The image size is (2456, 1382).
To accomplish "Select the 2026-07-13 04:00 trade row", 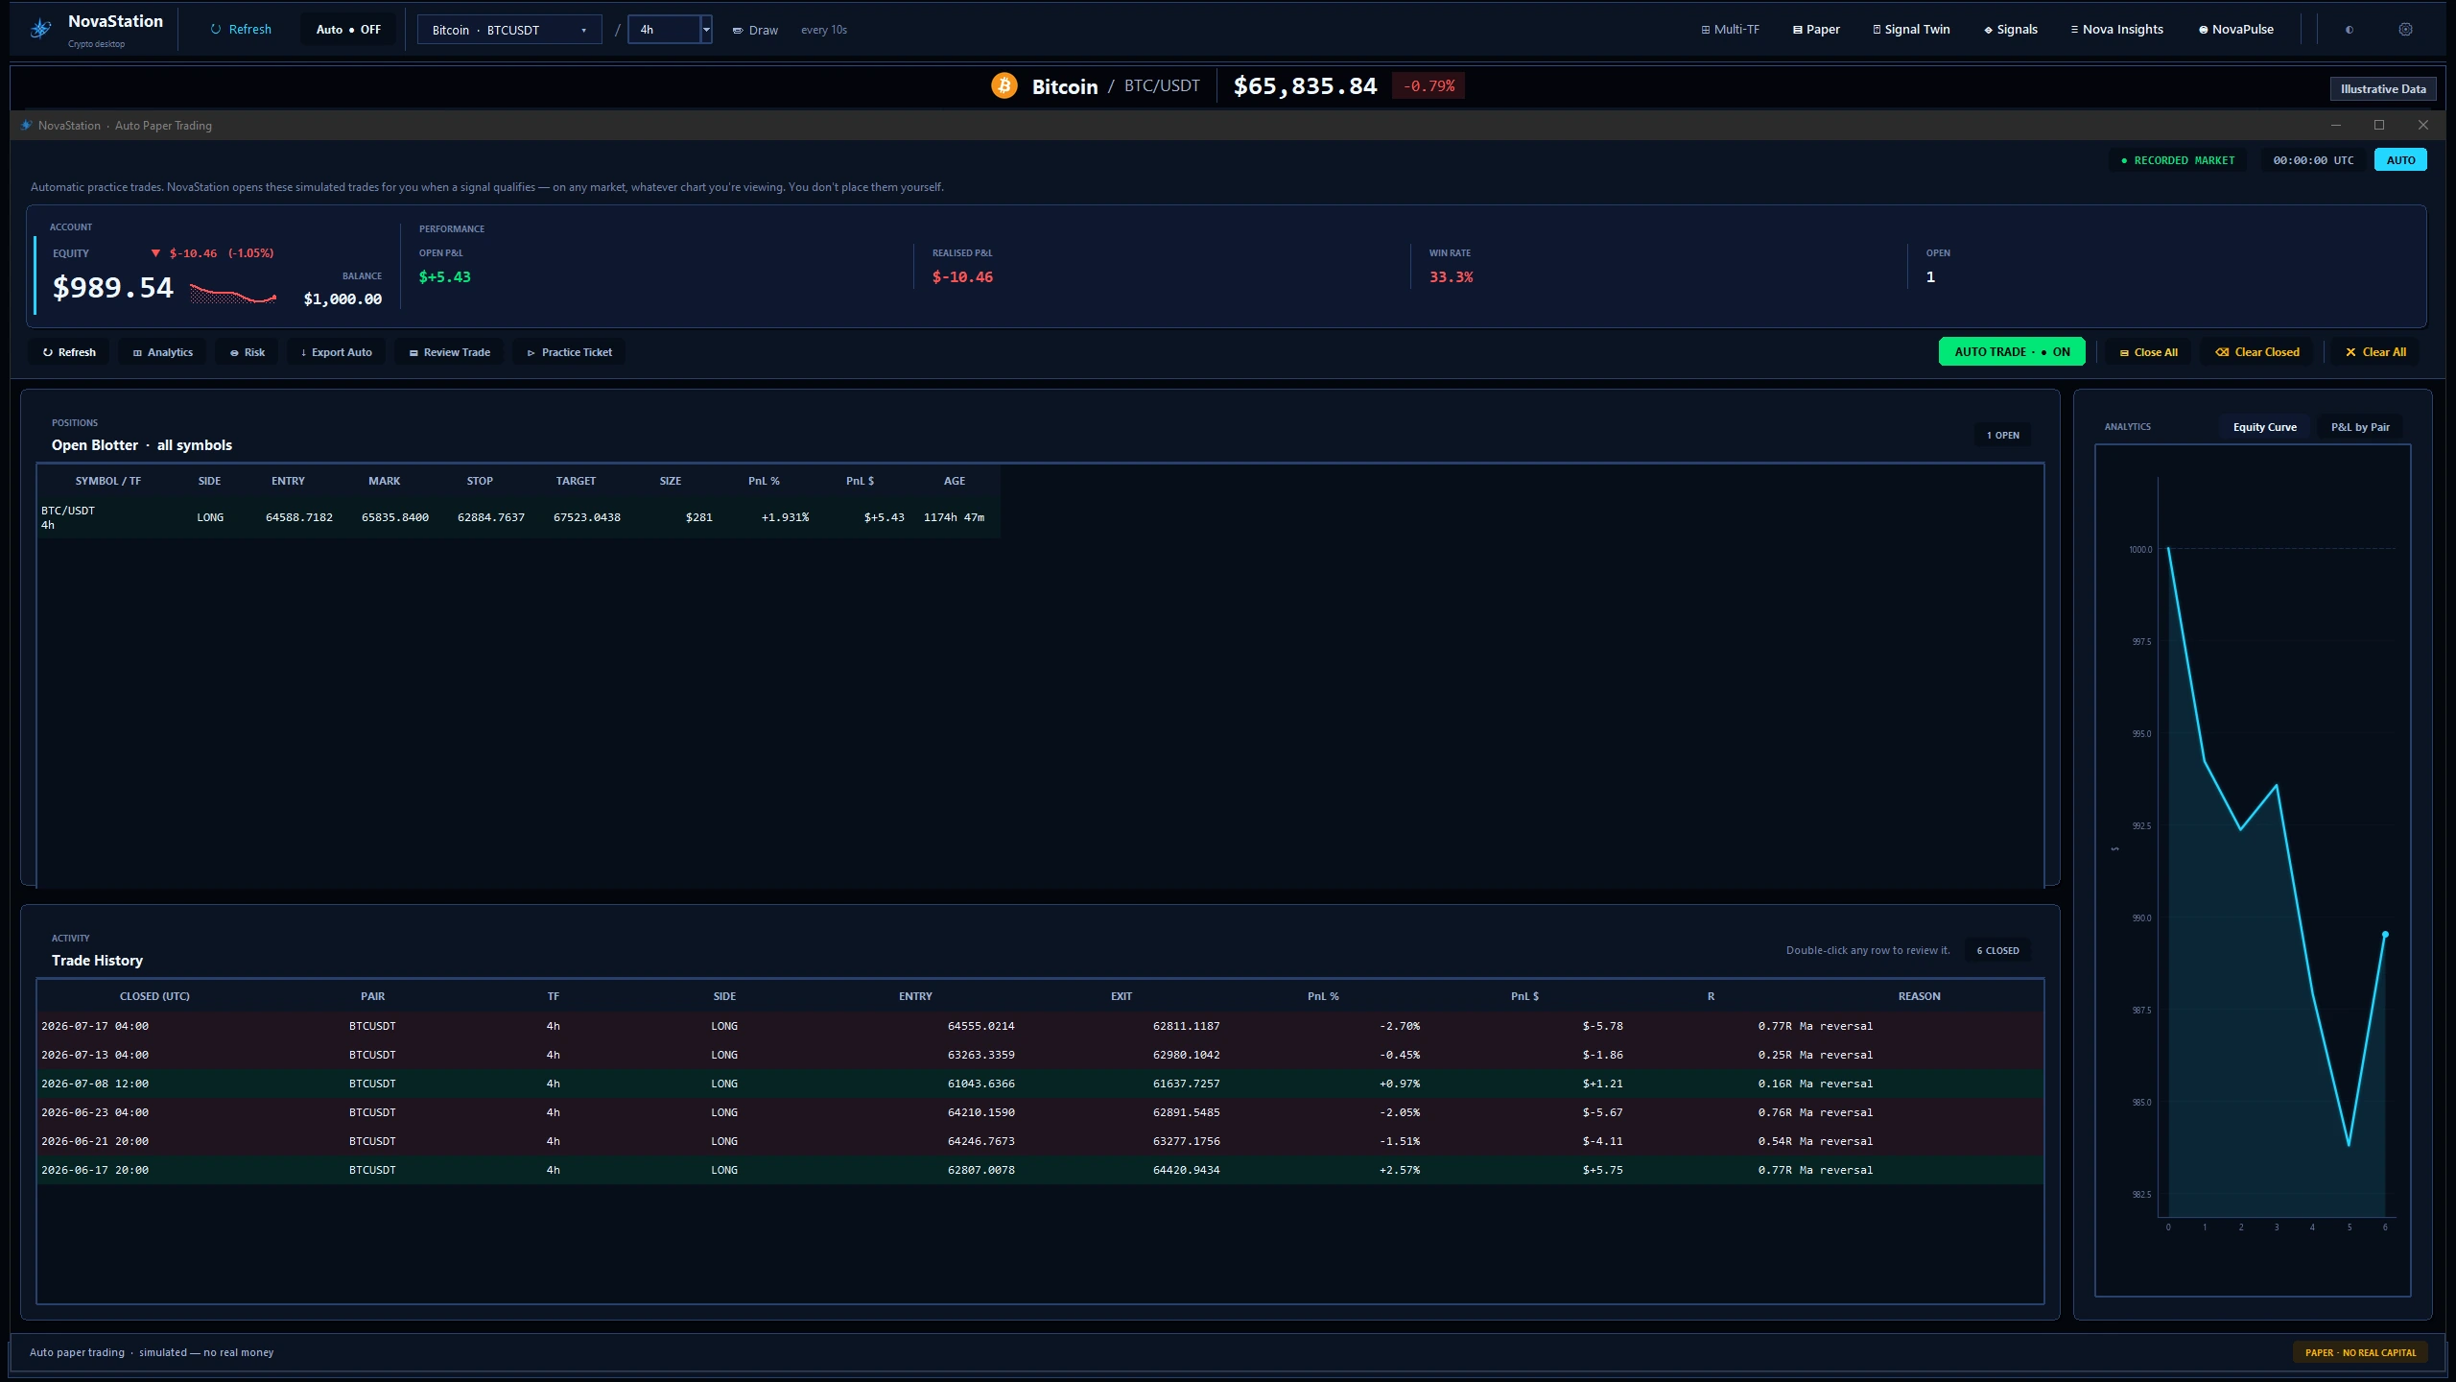I will tap(1040, 1055).
